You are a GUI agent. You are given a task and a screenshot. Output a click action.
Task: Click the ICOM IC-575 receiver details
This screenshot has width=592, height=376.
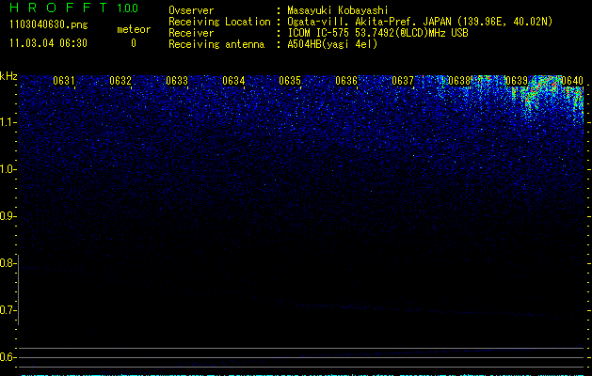coord(377,33)
